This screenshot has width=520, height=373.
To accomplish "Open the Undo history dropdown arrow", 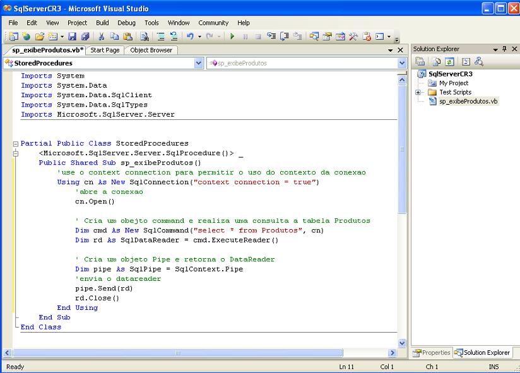I will point(199,37).
